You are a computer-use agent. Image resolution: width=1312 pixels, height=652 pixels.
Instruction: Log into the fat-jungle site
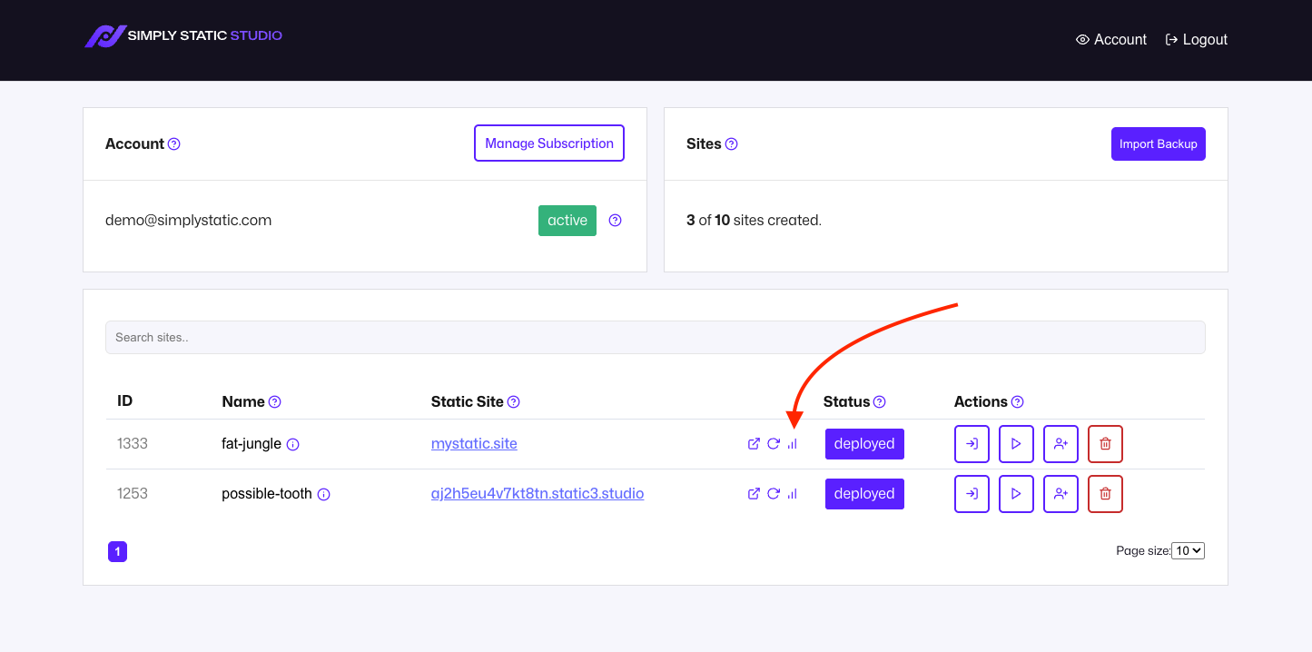[x=972, y=444]
